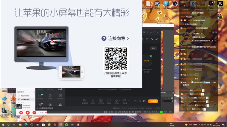Skip to the next track in music player

(x=34, y=113)
